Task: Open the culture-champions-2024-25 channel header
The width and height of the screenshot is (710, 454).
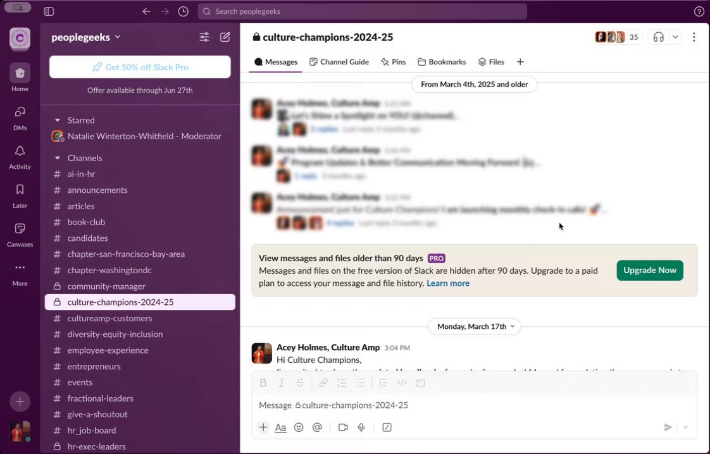Action: [323, 37]
